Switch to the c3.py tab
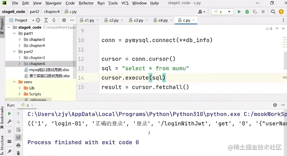The image size is (287, 156). [138, 20]
